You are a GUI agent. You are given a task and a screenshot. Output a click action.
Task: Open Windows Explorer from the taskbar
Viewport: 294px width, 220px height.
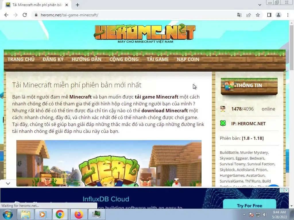coord(25,214)
